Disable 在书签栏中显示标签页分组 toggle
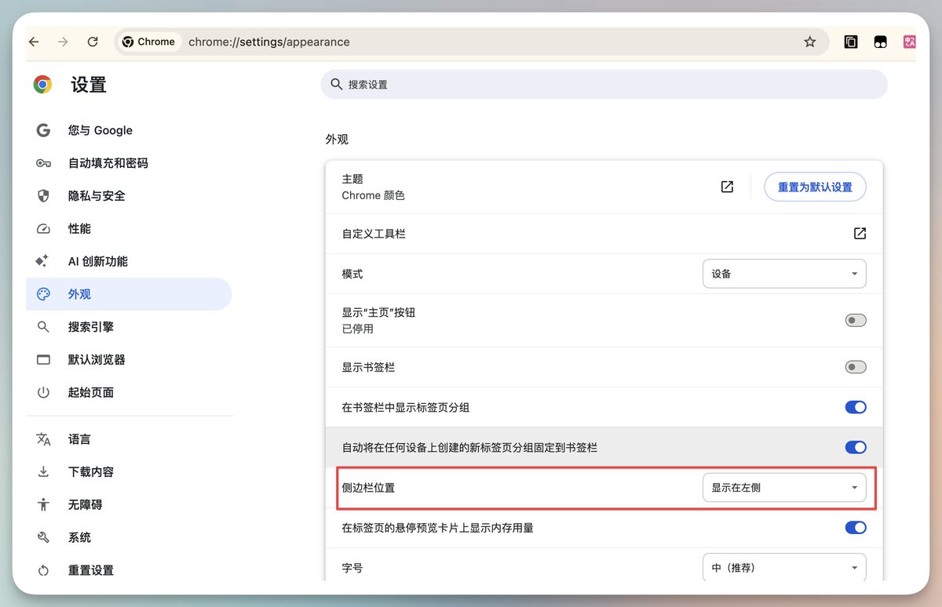 coord(856,407)
